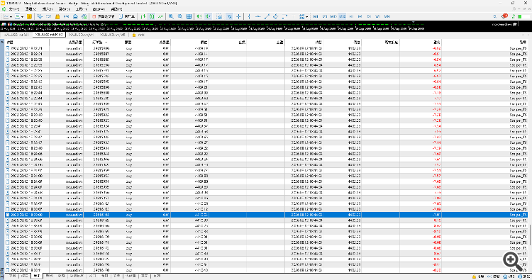Switch chart to line chart style

point(160,16)
